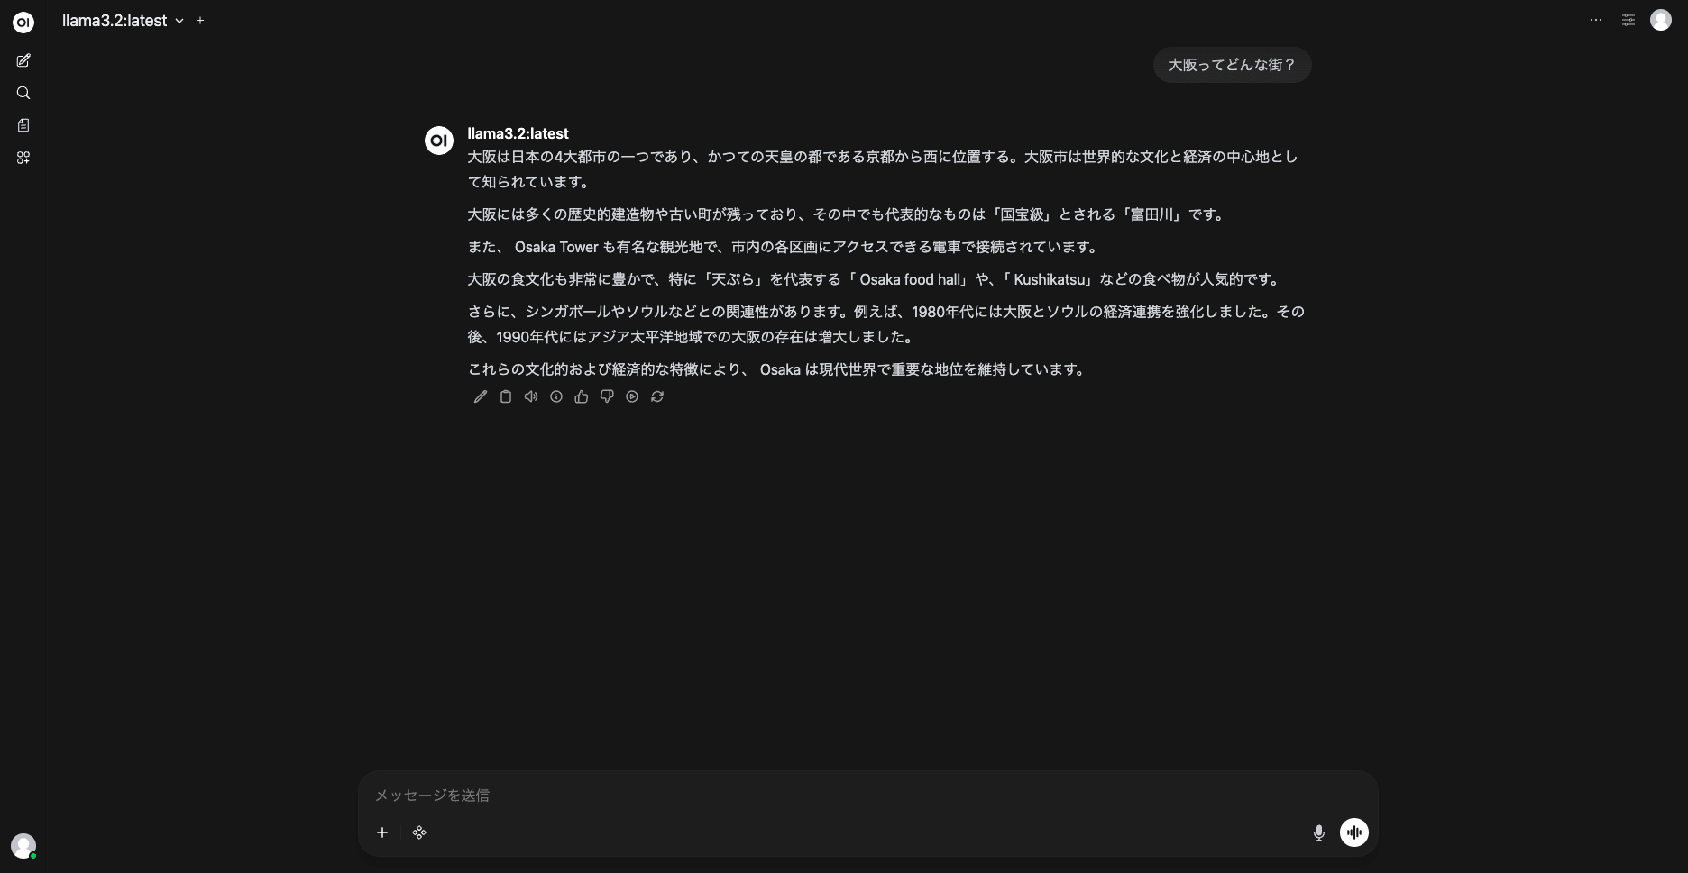Rate the response with thumbs down
Viewport: 1688px width, 873px height.
click(606, 396)
